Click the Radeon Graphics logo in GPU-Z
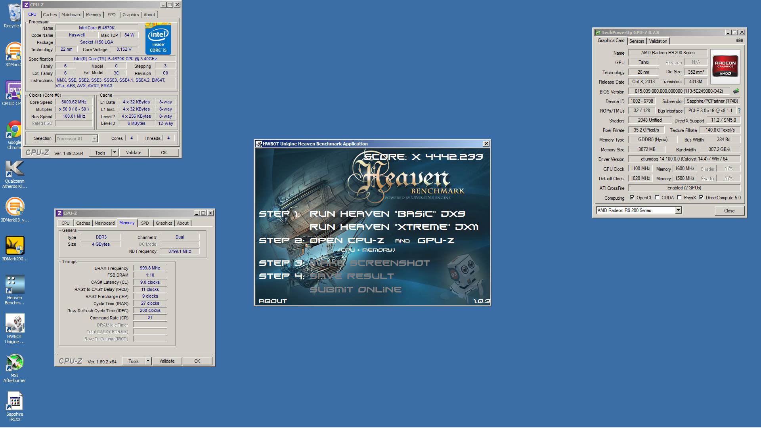The image size is (761, 428). [x=725, y=66]
